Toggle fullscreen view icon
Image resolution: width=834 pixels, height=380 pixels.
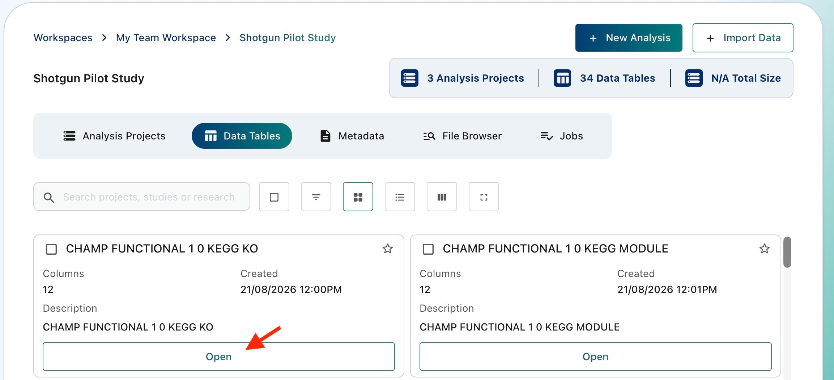[x=484, y=197]
